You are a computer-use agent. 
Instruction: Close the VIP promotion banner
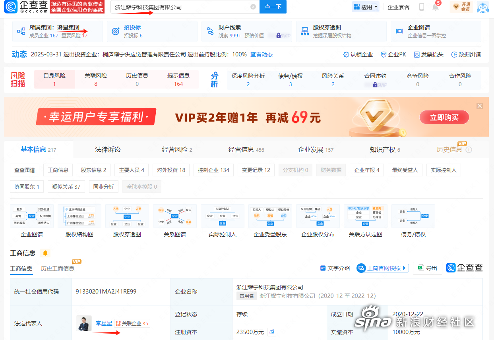pos(480,106)
